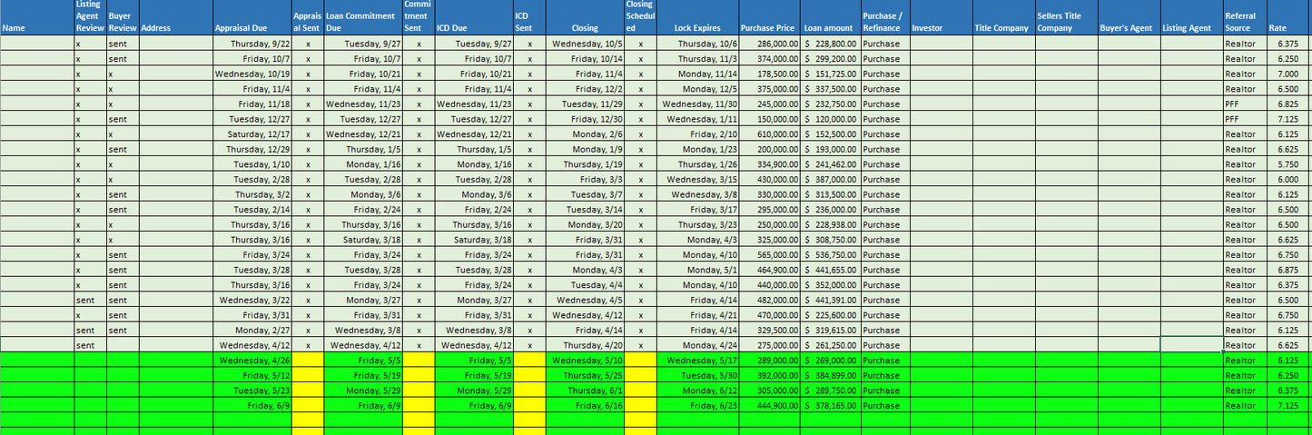Select the 610,000.00 purchase price cell
This screenshot has width=1312, height=435.
770,133
